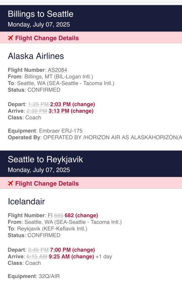Select the updated 7:00 PM Seattle departure time
182x285 pixels.
pos(60,250)
